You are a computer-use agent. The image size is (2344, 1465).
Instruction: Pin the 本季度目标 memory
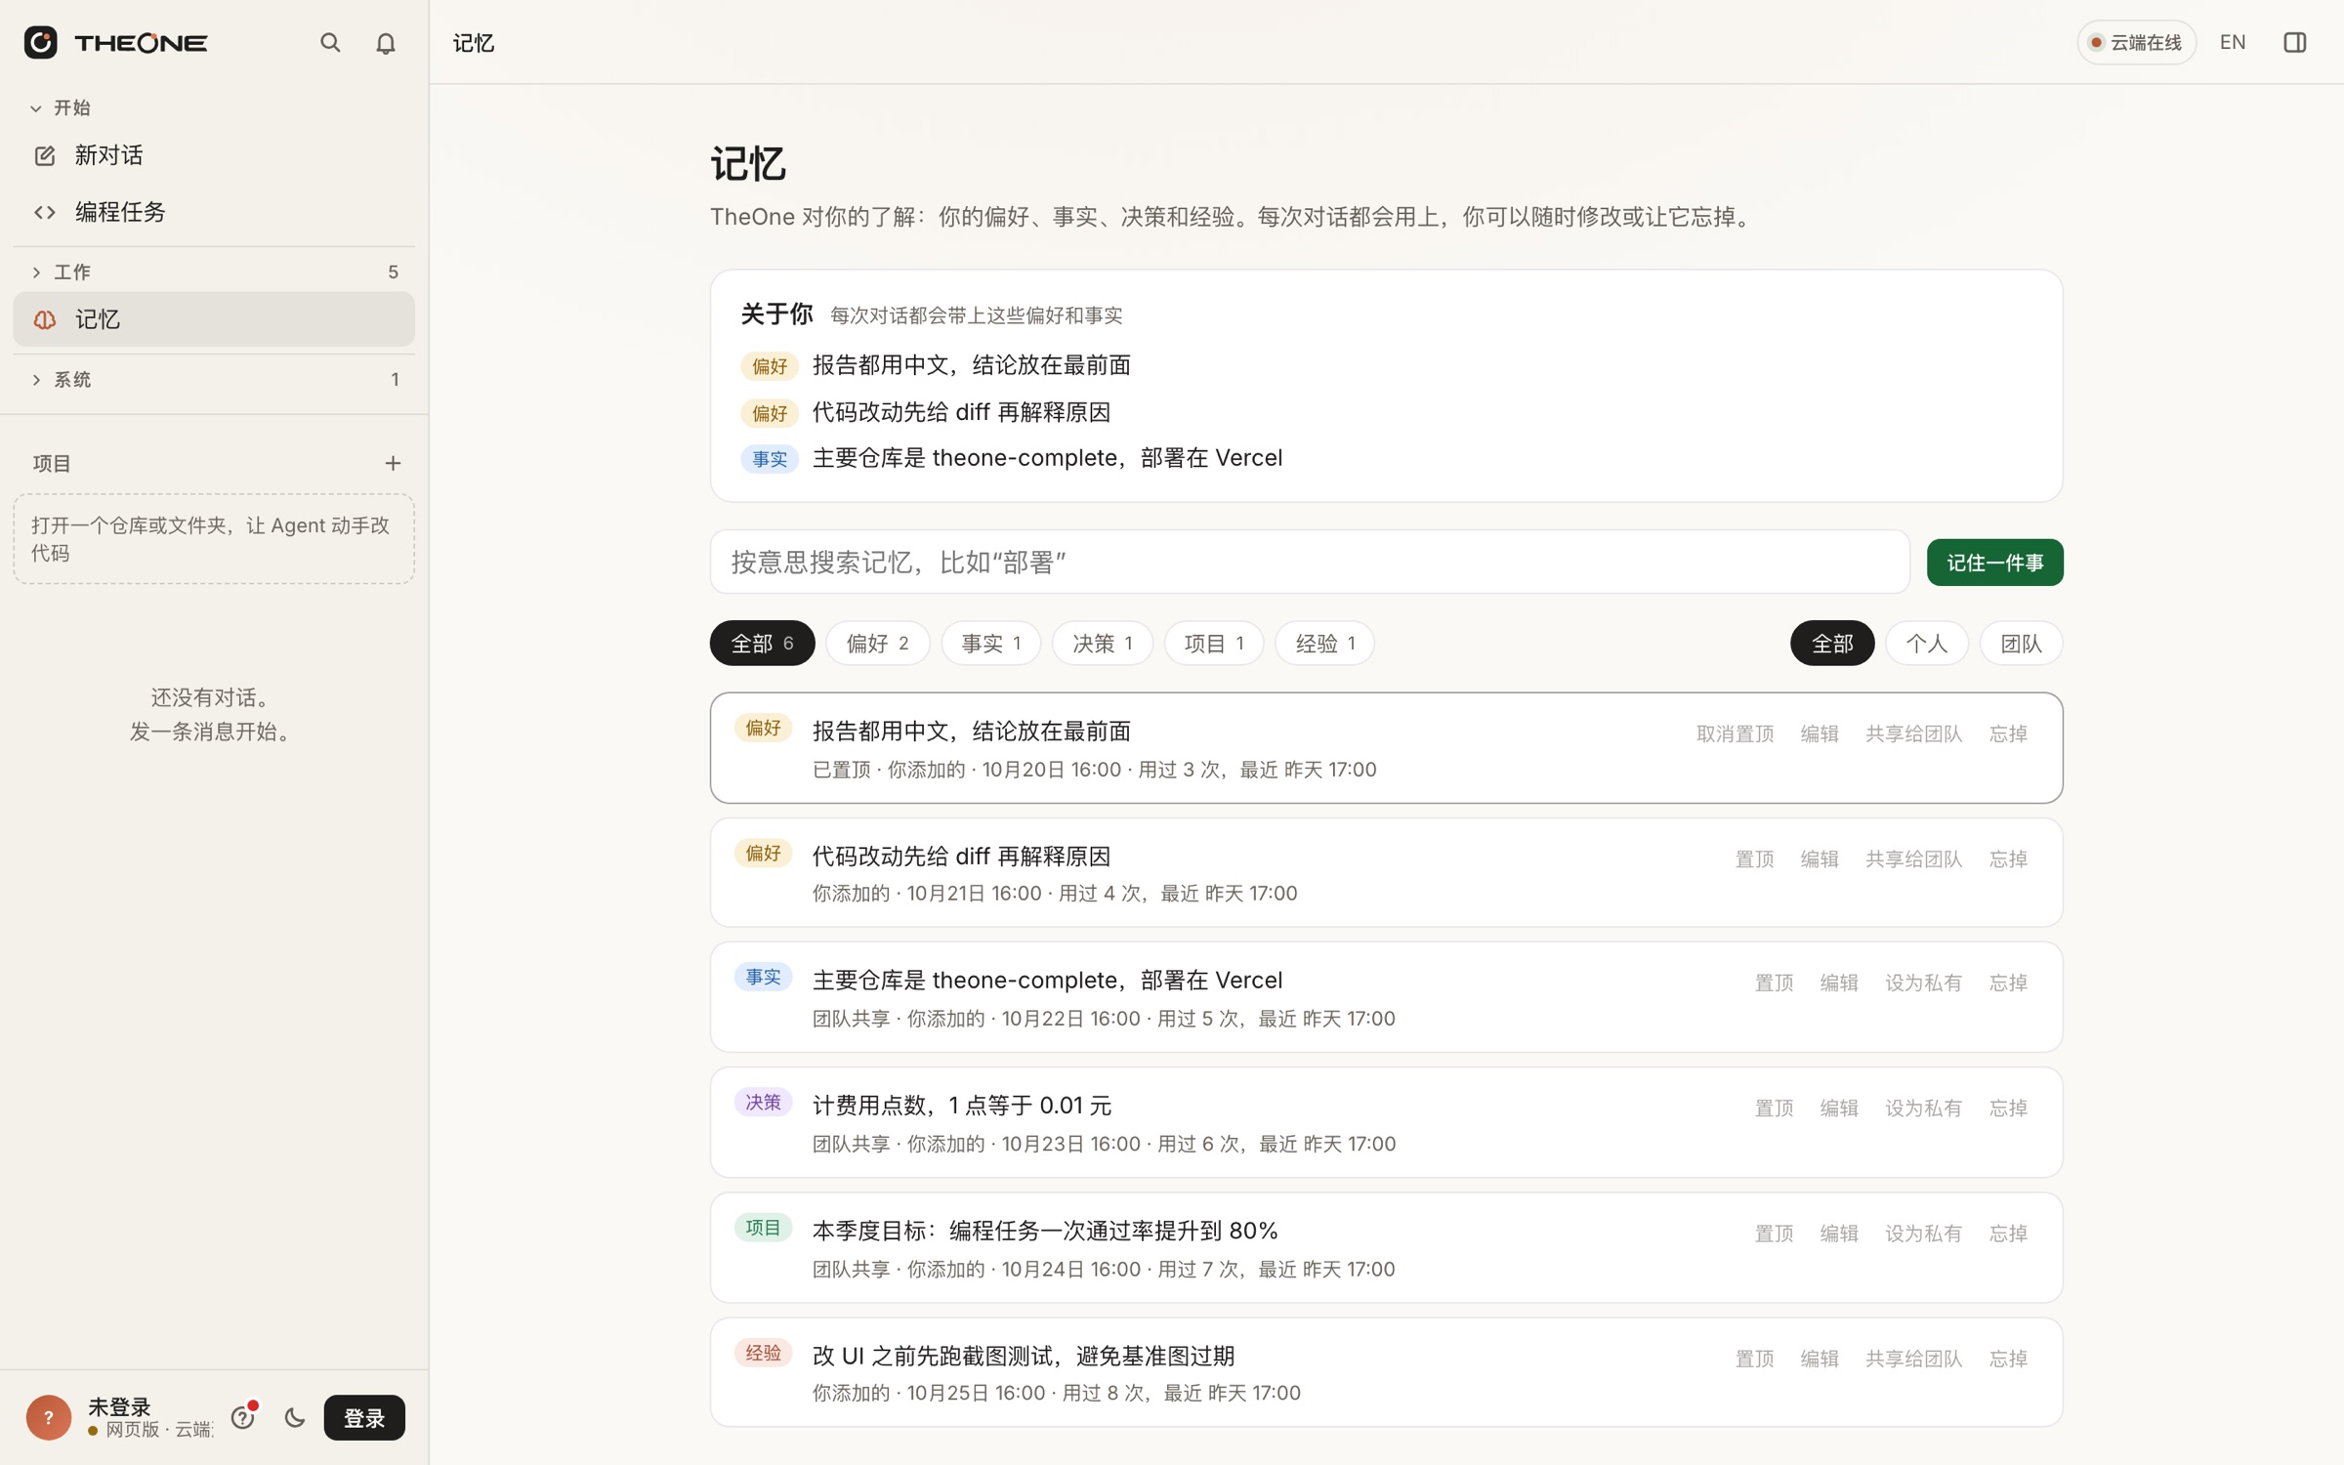click(1774, 1234)
